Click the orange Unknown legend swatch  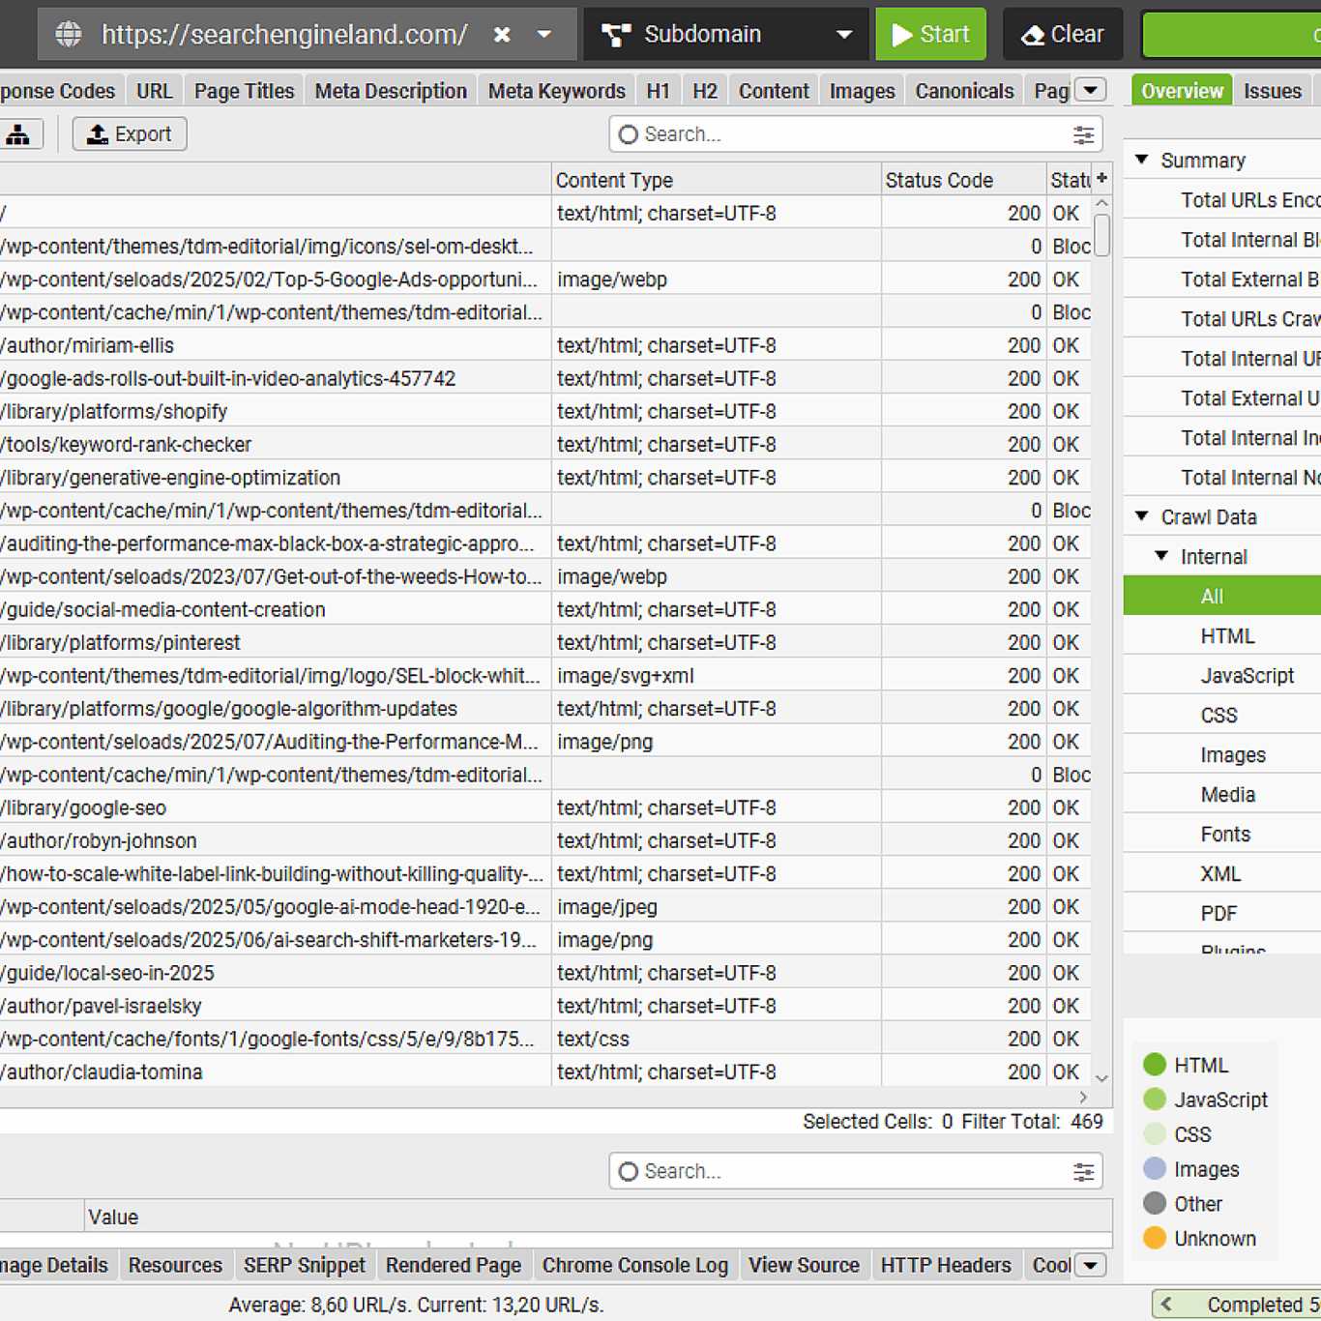pos(1155,1238)
